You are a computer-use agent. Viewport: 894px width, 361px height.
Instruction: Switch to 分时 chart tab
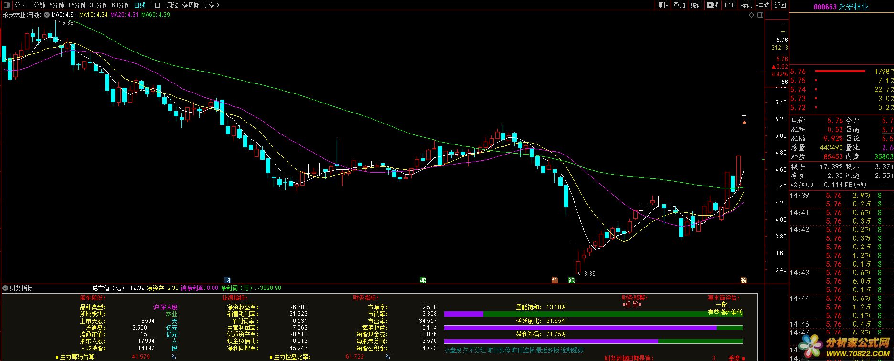[20, 5]
